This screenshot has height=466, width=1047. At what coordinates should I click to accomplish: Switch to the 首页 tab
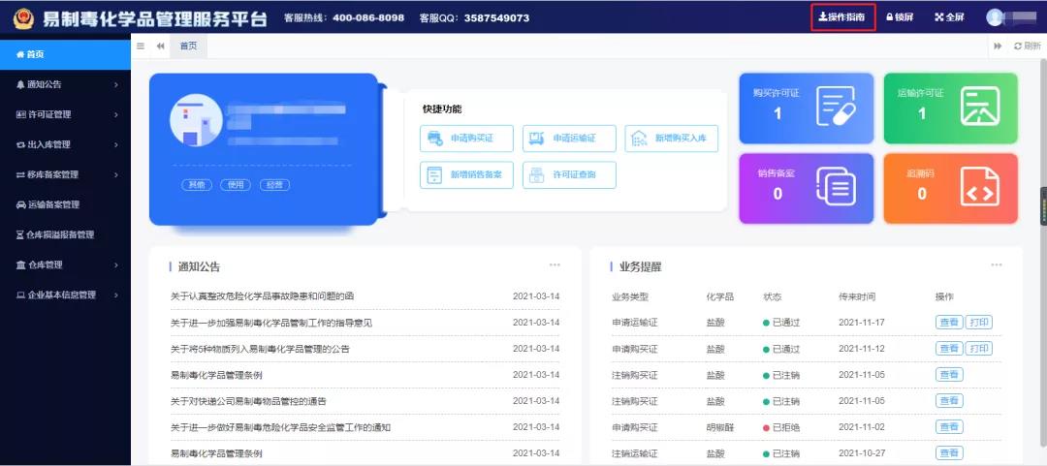(188, 47)
